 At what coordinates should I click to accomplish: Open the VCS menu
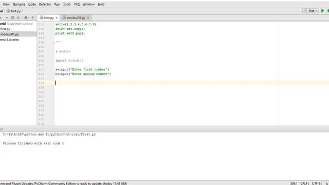[x=77, y=4]
